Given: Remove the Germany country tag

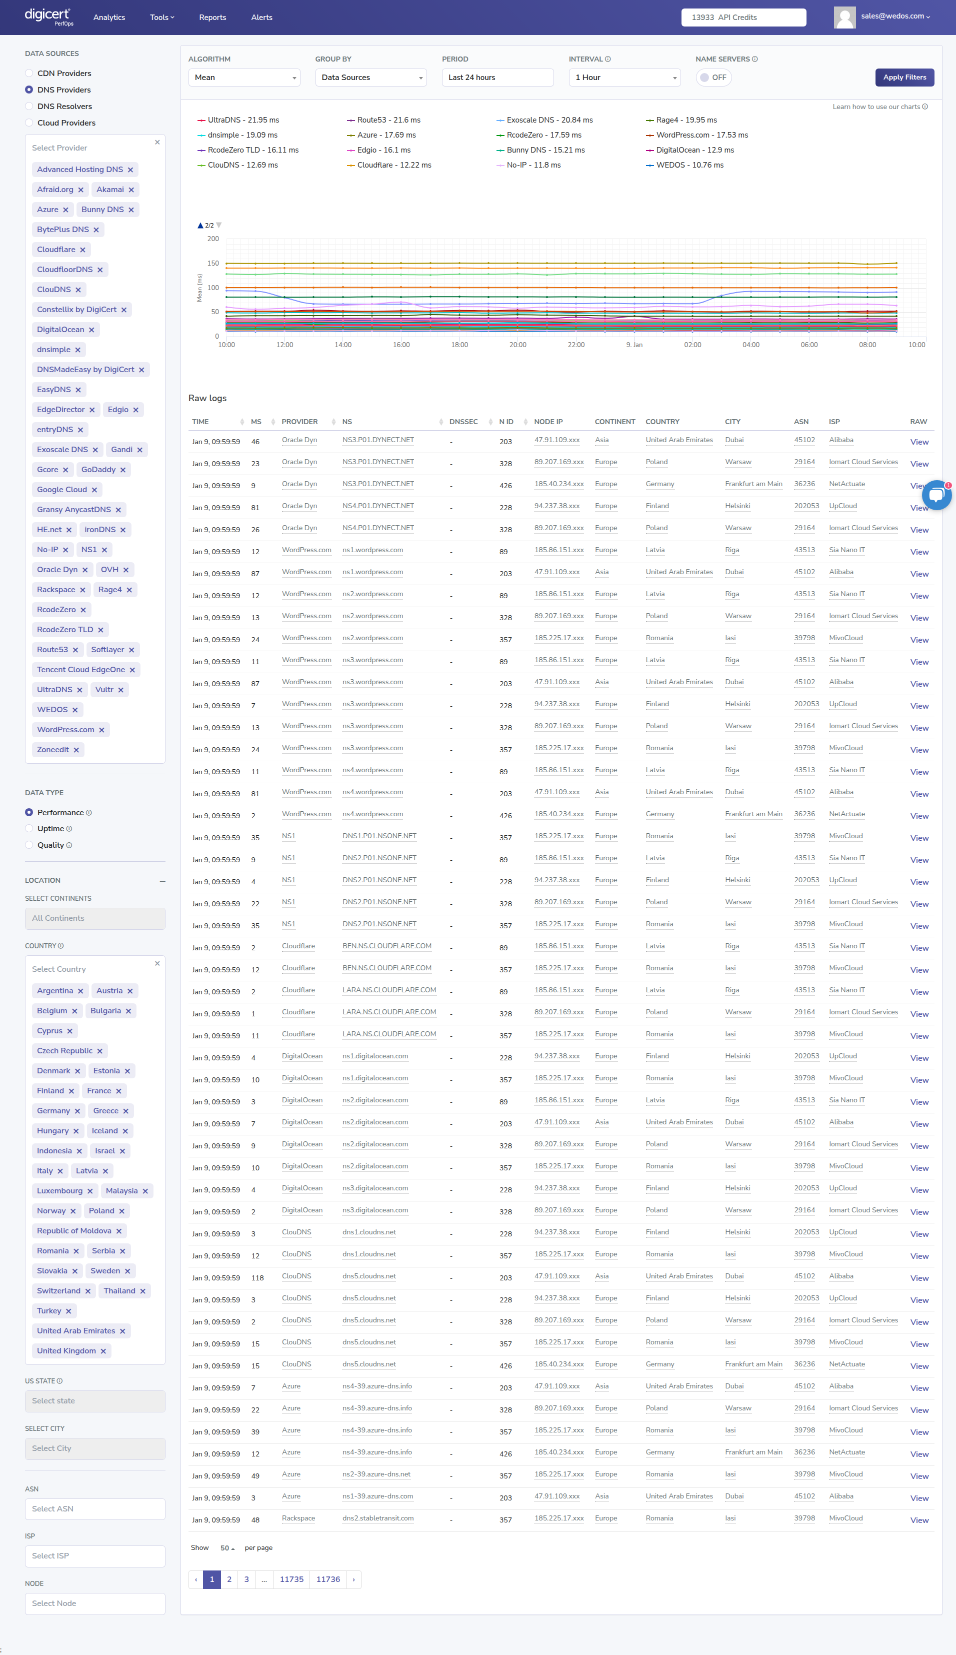Looking at the screenshot, I should (x=77, y=1111).
